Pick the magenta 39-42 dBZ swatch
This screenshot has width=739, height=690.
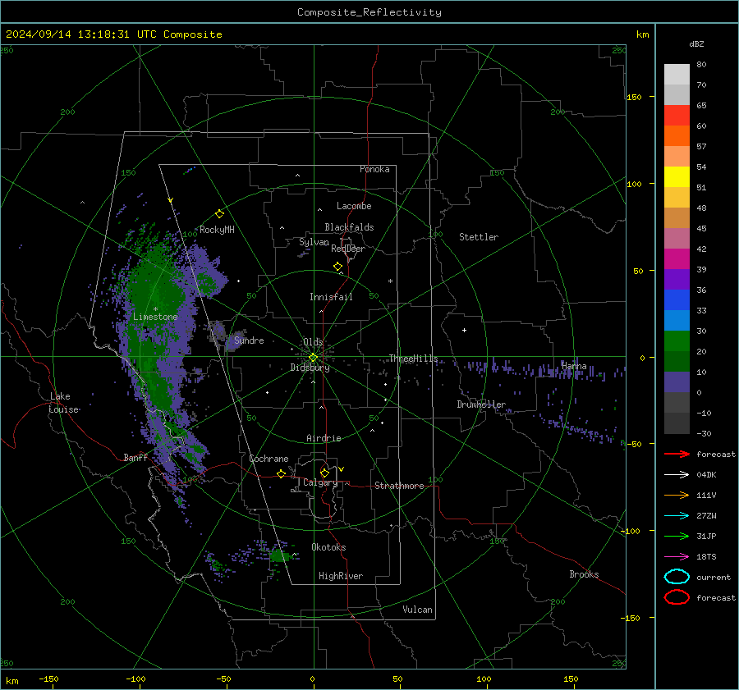coord(677,259)
